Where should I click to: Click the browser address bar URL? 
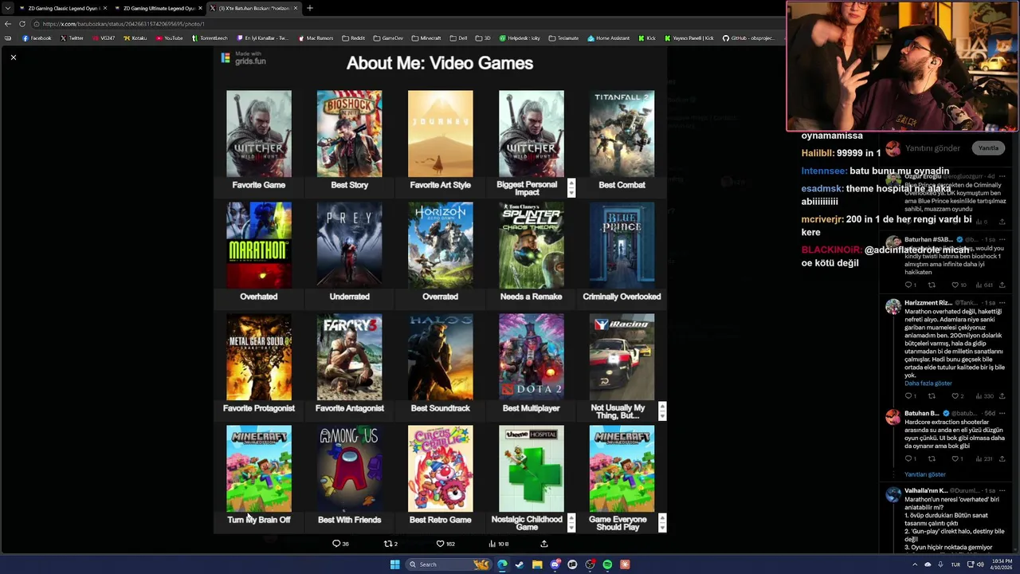[x=124, y=24]
